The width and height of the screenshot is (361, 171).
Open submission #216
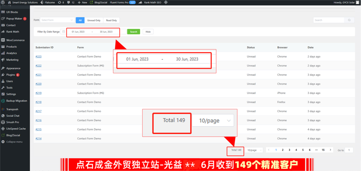[38, 120]
